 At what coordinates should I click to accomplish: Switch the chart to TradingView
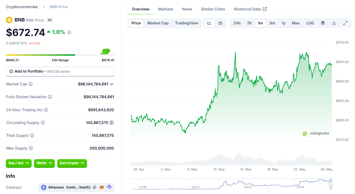point(187,23)
